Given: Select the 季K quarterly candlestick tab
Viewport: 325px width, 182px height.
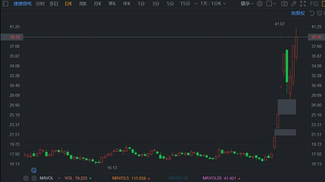Looking at the screenshot, I should [x=112, y=4].
